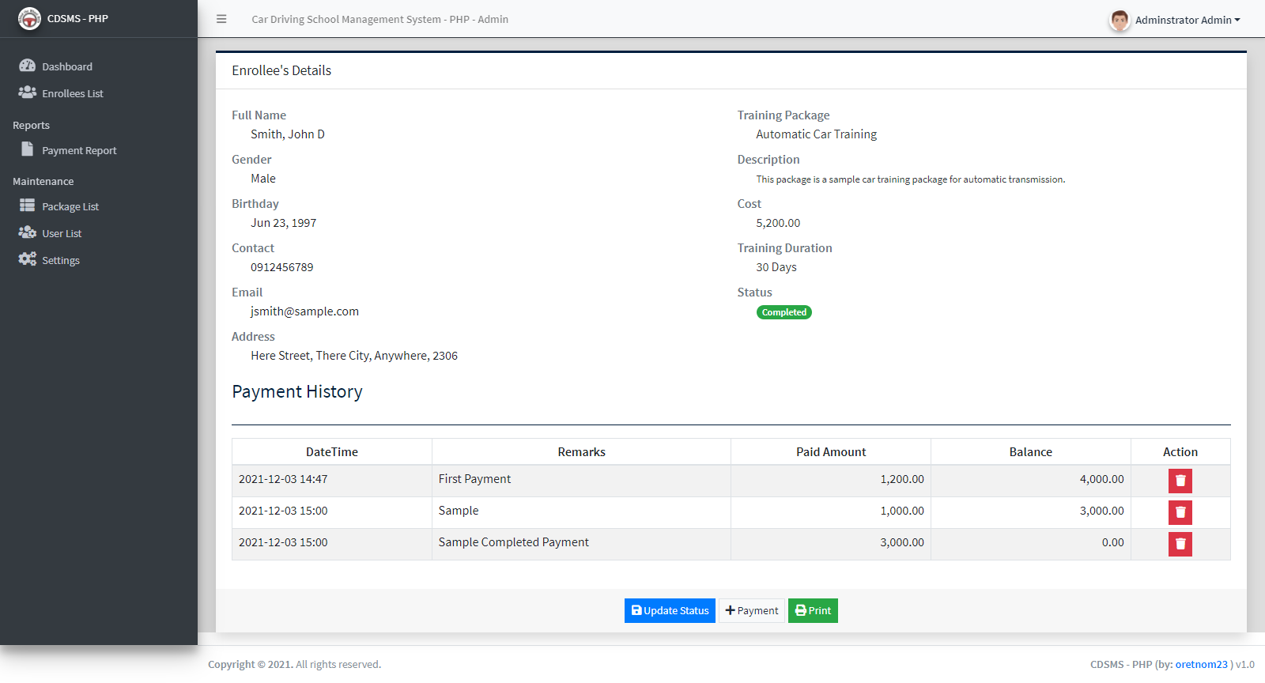The height and width of the screenshot is (683, 1265).
Task: Click the name 'Smith, John D'
Action: coord(288,134)
